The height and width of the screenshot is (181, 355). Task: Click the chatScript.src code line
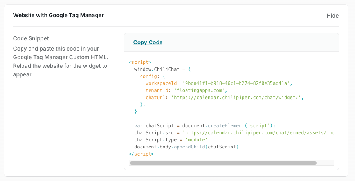(234, 133)
